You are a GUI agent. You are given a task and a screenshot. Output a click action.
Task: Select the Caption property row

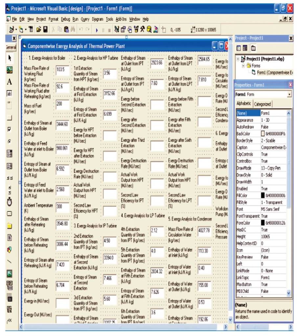(261, 148)
